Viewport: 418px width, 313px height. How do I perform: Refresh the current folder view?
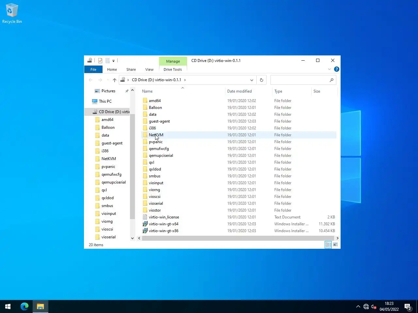click(261, 80)
